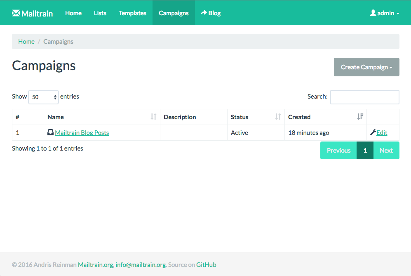Sort by Created using descending sort icon
Viewport: 411px width, 276px height.
pyautogui.click(x=360, y=117)
